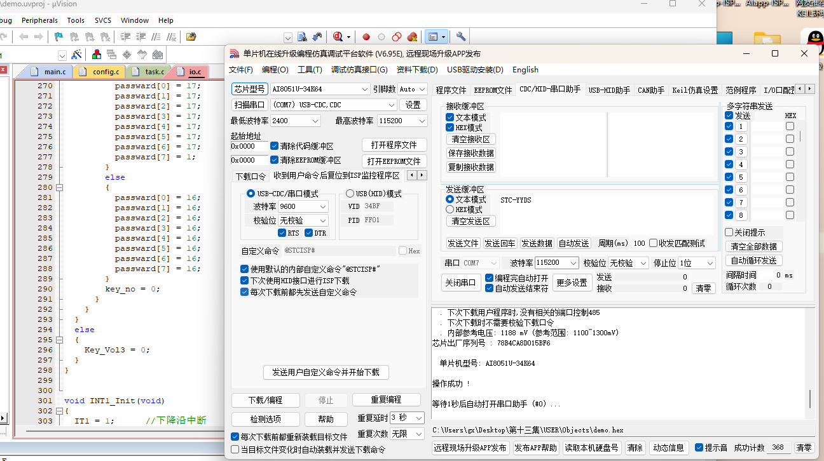
Task: Enable 收发匹配测试 checkbox
Action: click(653, 243)
